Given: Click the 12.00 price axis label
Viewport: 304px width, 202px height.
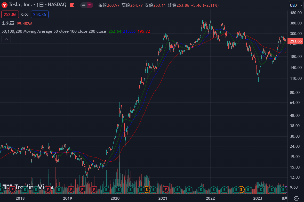Looking at the screenshot, I should pos(295,177).
